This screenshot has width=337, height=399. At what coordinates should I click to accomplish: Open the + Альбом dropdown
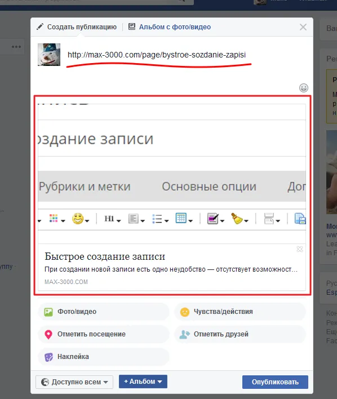click(143, 382)
